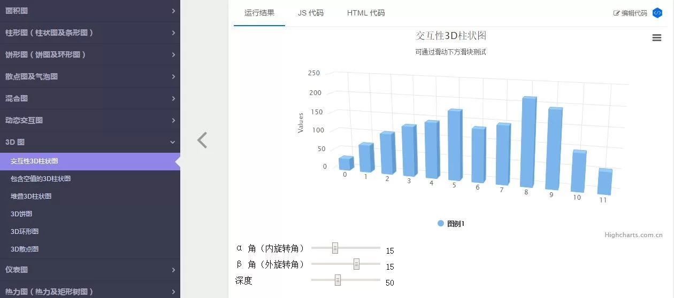Click the edit code pencil icon
Image resolution: width=674 pixels, height=298 pixels.
[616, 13]
